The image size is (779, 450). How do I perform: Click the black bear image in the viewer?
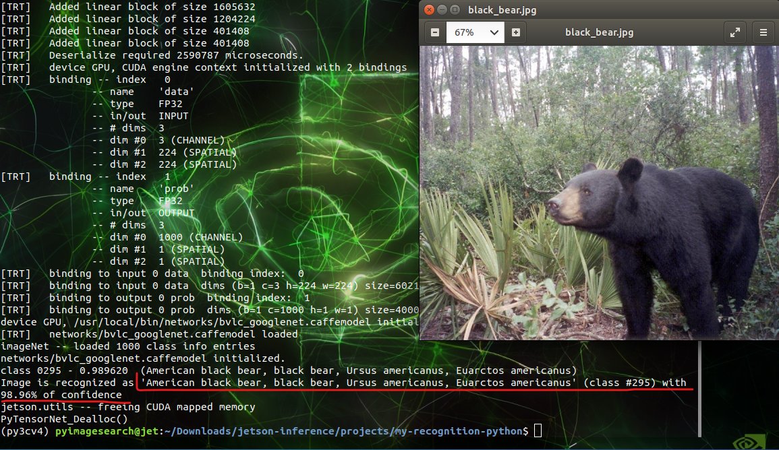(x=599, y=193)
